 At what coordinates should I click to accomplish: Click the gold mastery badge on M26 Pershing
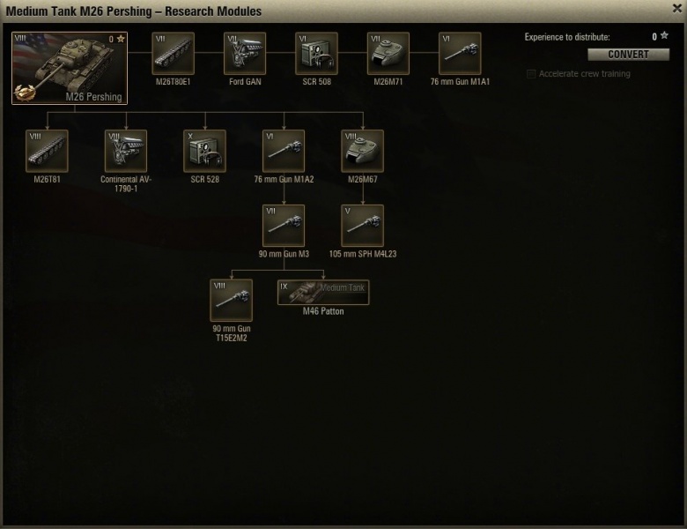pos(24,92)
